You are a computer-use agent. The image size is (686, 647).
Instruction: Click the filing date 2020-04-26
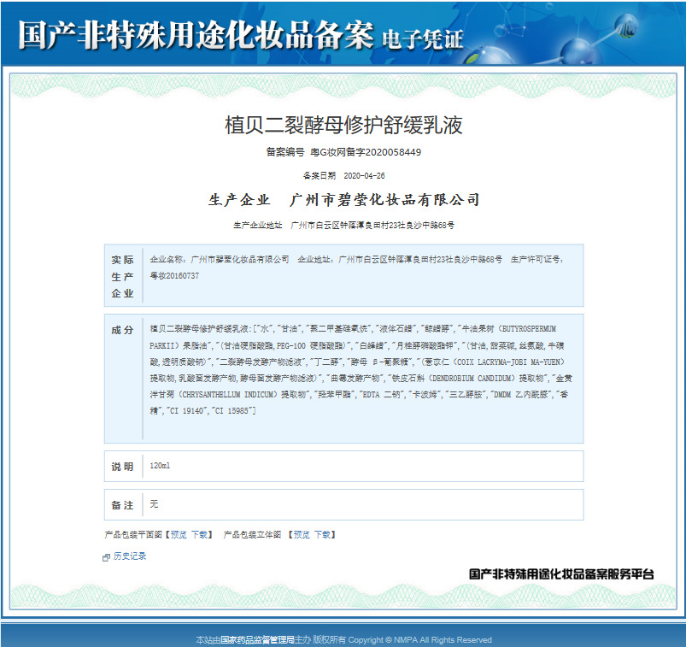tap(365, 176)
